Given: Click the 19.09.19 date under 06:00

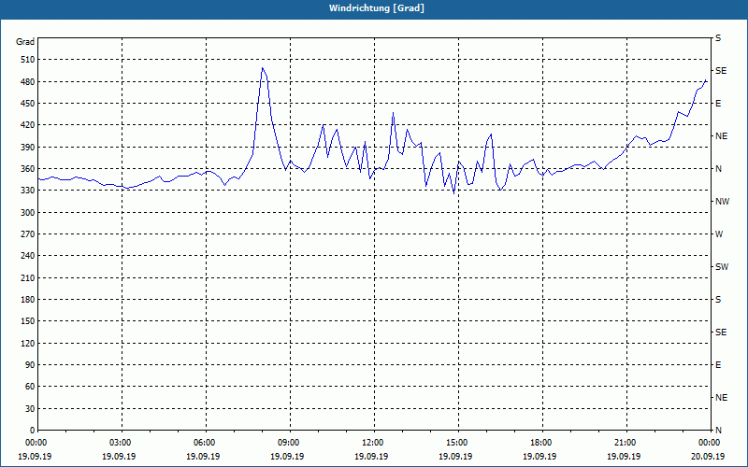Looking at the screenshot, I should [203, 456].
